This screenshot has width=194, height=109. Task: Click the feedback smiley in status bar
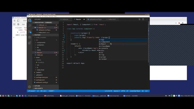click(143, 91)
